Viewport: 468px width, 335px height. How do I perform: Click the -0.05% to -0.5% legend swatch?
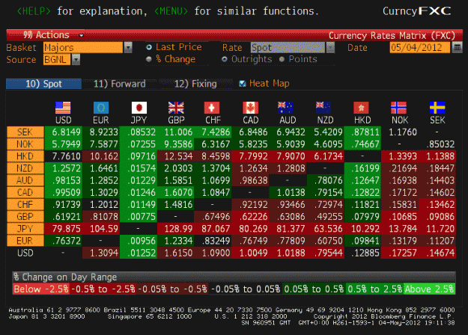(x=172, y=289)
